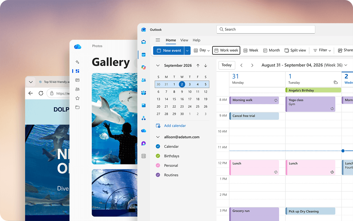Click the browser Refresh button
Screen dimensions: 353x221
coord(41,93)
